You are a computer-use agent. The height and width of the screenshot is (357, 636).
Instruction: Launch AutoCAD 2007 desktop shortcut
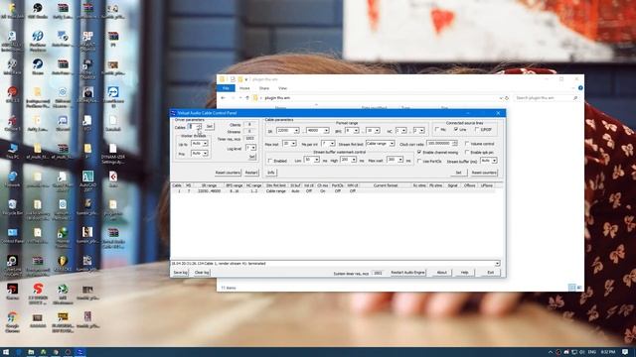87,180
